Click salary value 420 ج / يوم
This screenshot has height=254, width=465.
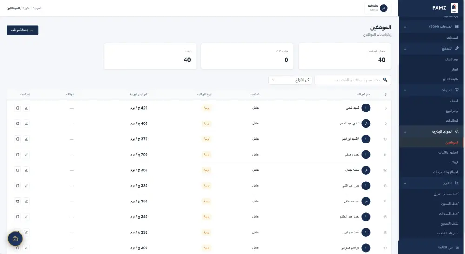139,108
